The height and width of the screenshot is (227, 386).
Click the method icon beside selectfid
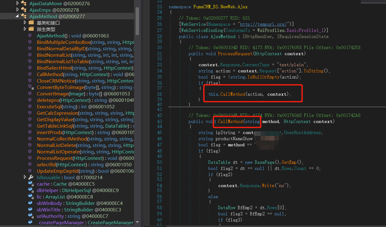[30, 164]
